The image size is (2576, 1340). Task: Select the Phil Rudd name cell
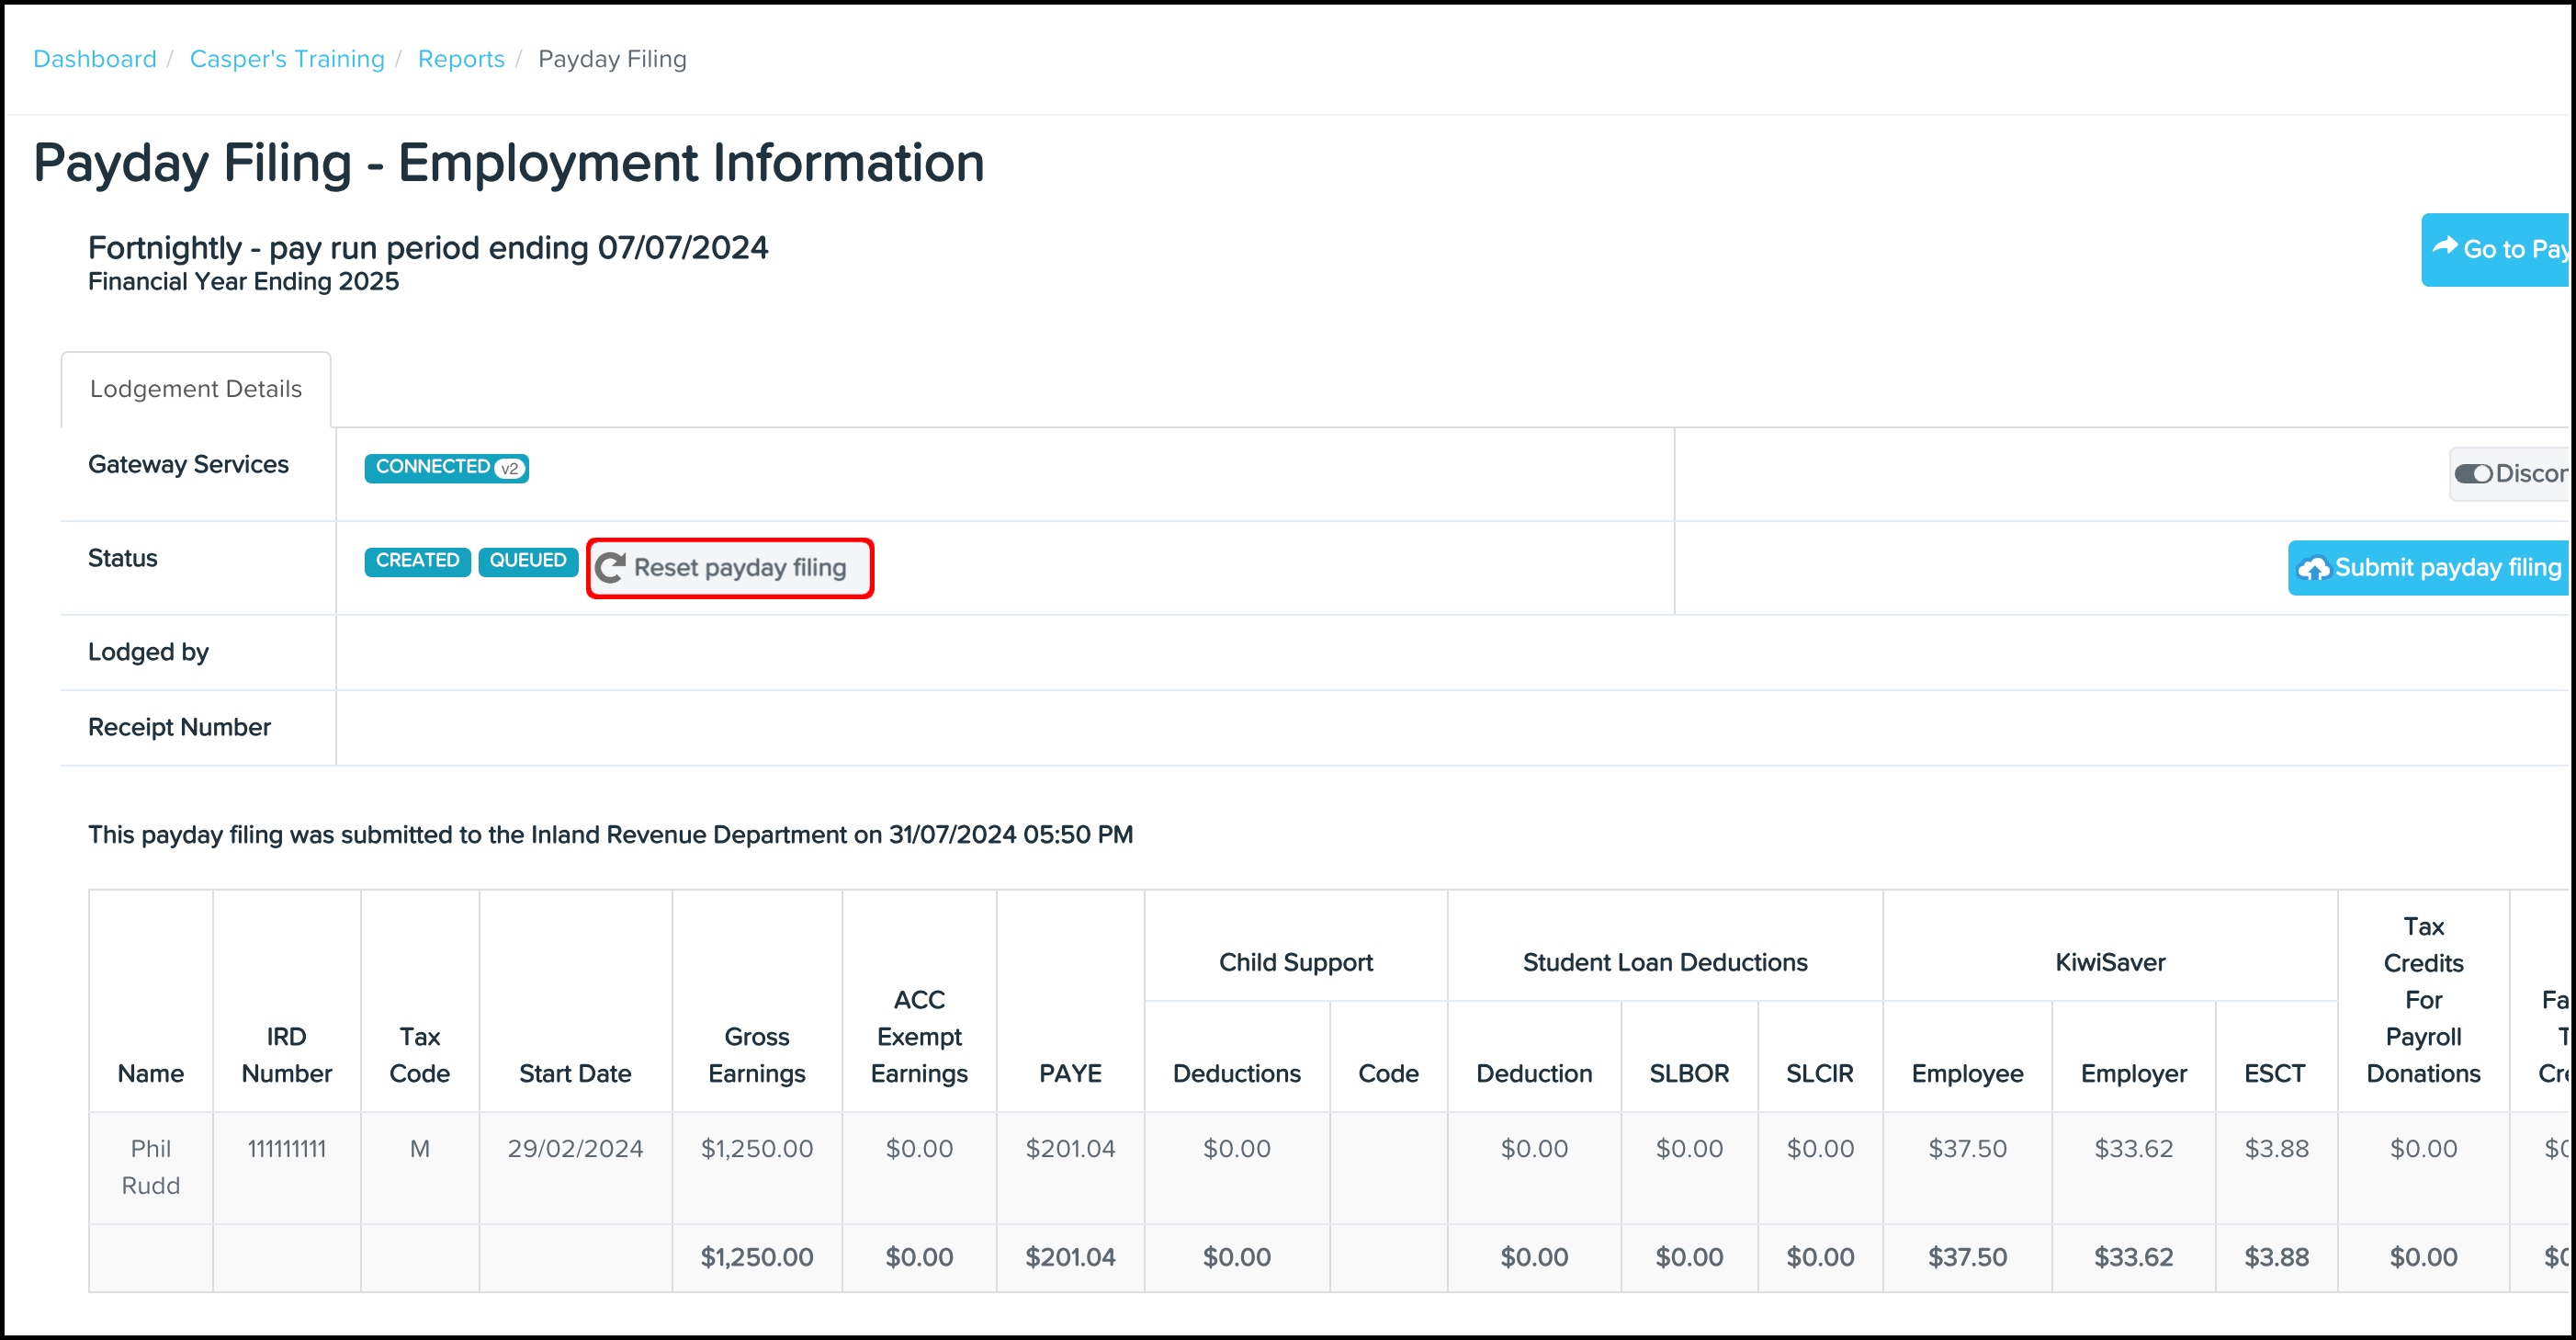(x=151, y=1167)
